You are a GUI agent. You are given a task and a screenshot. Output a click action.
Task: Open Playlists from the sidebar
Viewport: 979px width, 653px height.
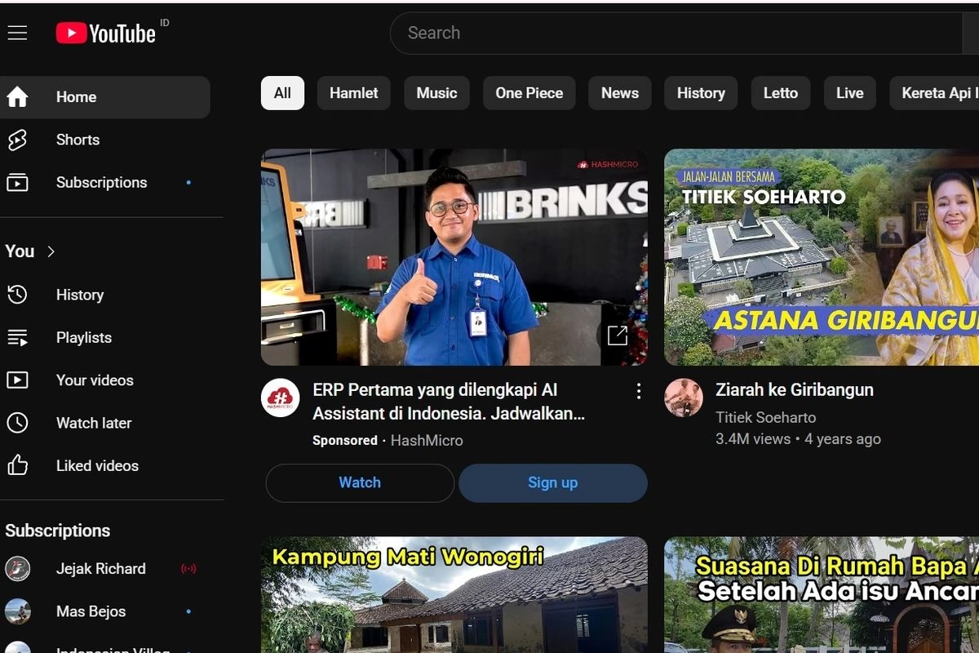click(104, 337)
